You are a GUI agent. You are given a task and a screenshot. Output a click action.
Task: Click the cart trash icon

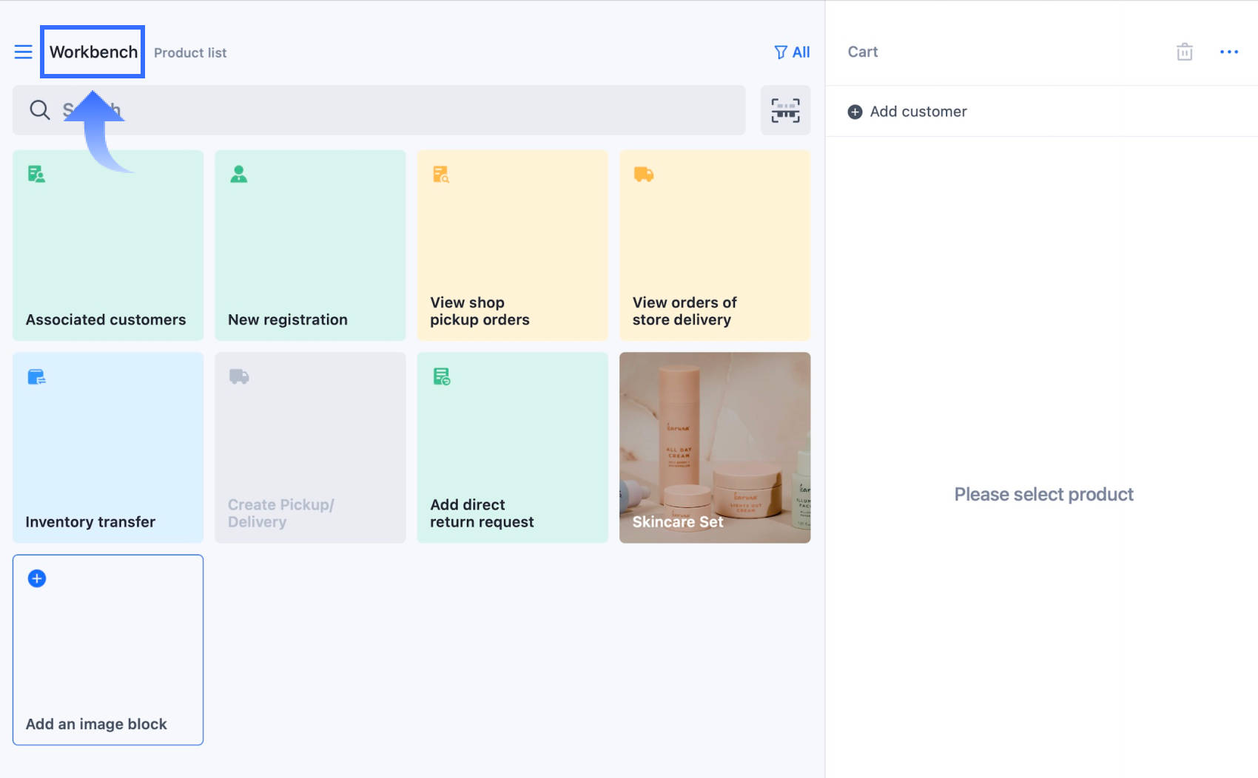(x=1184, y=52)
